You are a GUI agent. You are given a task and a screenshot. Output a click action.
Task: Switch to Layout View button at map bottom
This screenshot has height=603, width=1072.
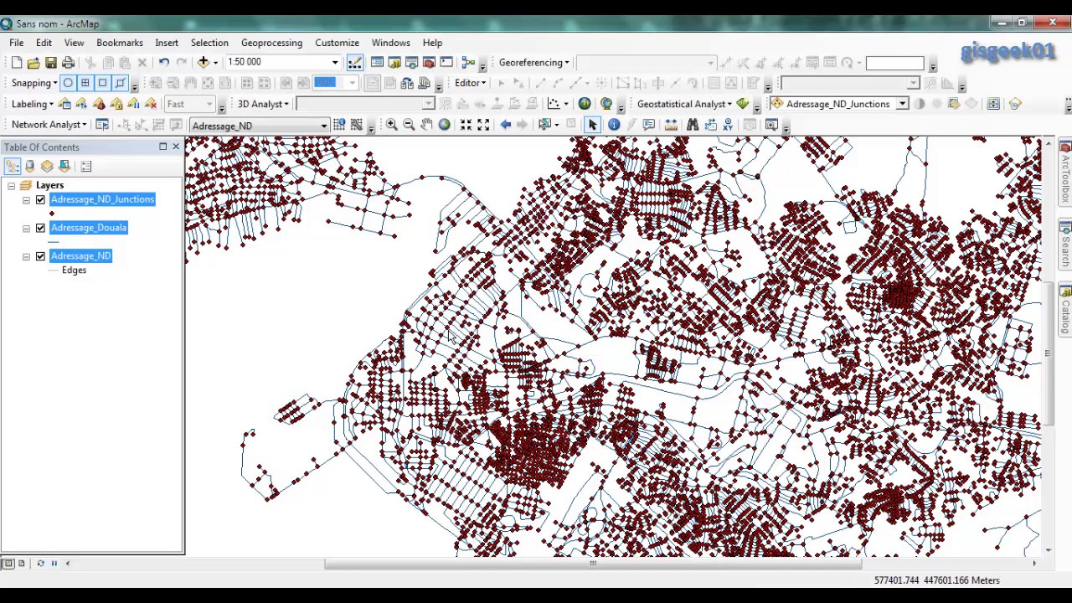(22, 564)
